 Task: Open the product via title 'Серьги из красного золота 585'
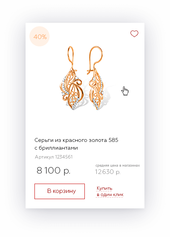76,140
